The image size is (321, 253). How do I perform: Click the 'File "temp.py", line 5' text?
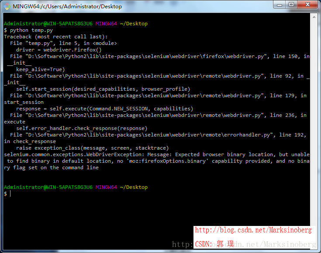pyautogui.click(x=44, y=43)
